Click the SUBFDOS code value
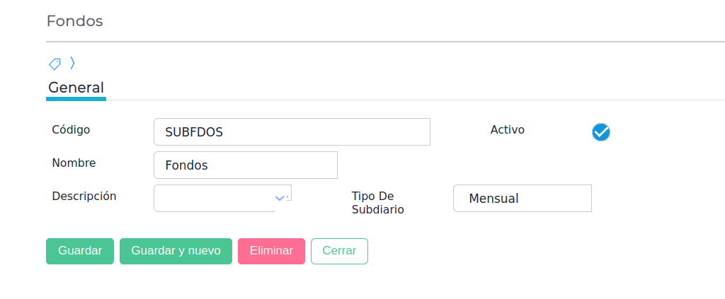Viewport: 725px width, 299px height. click(x=194, y=132)
